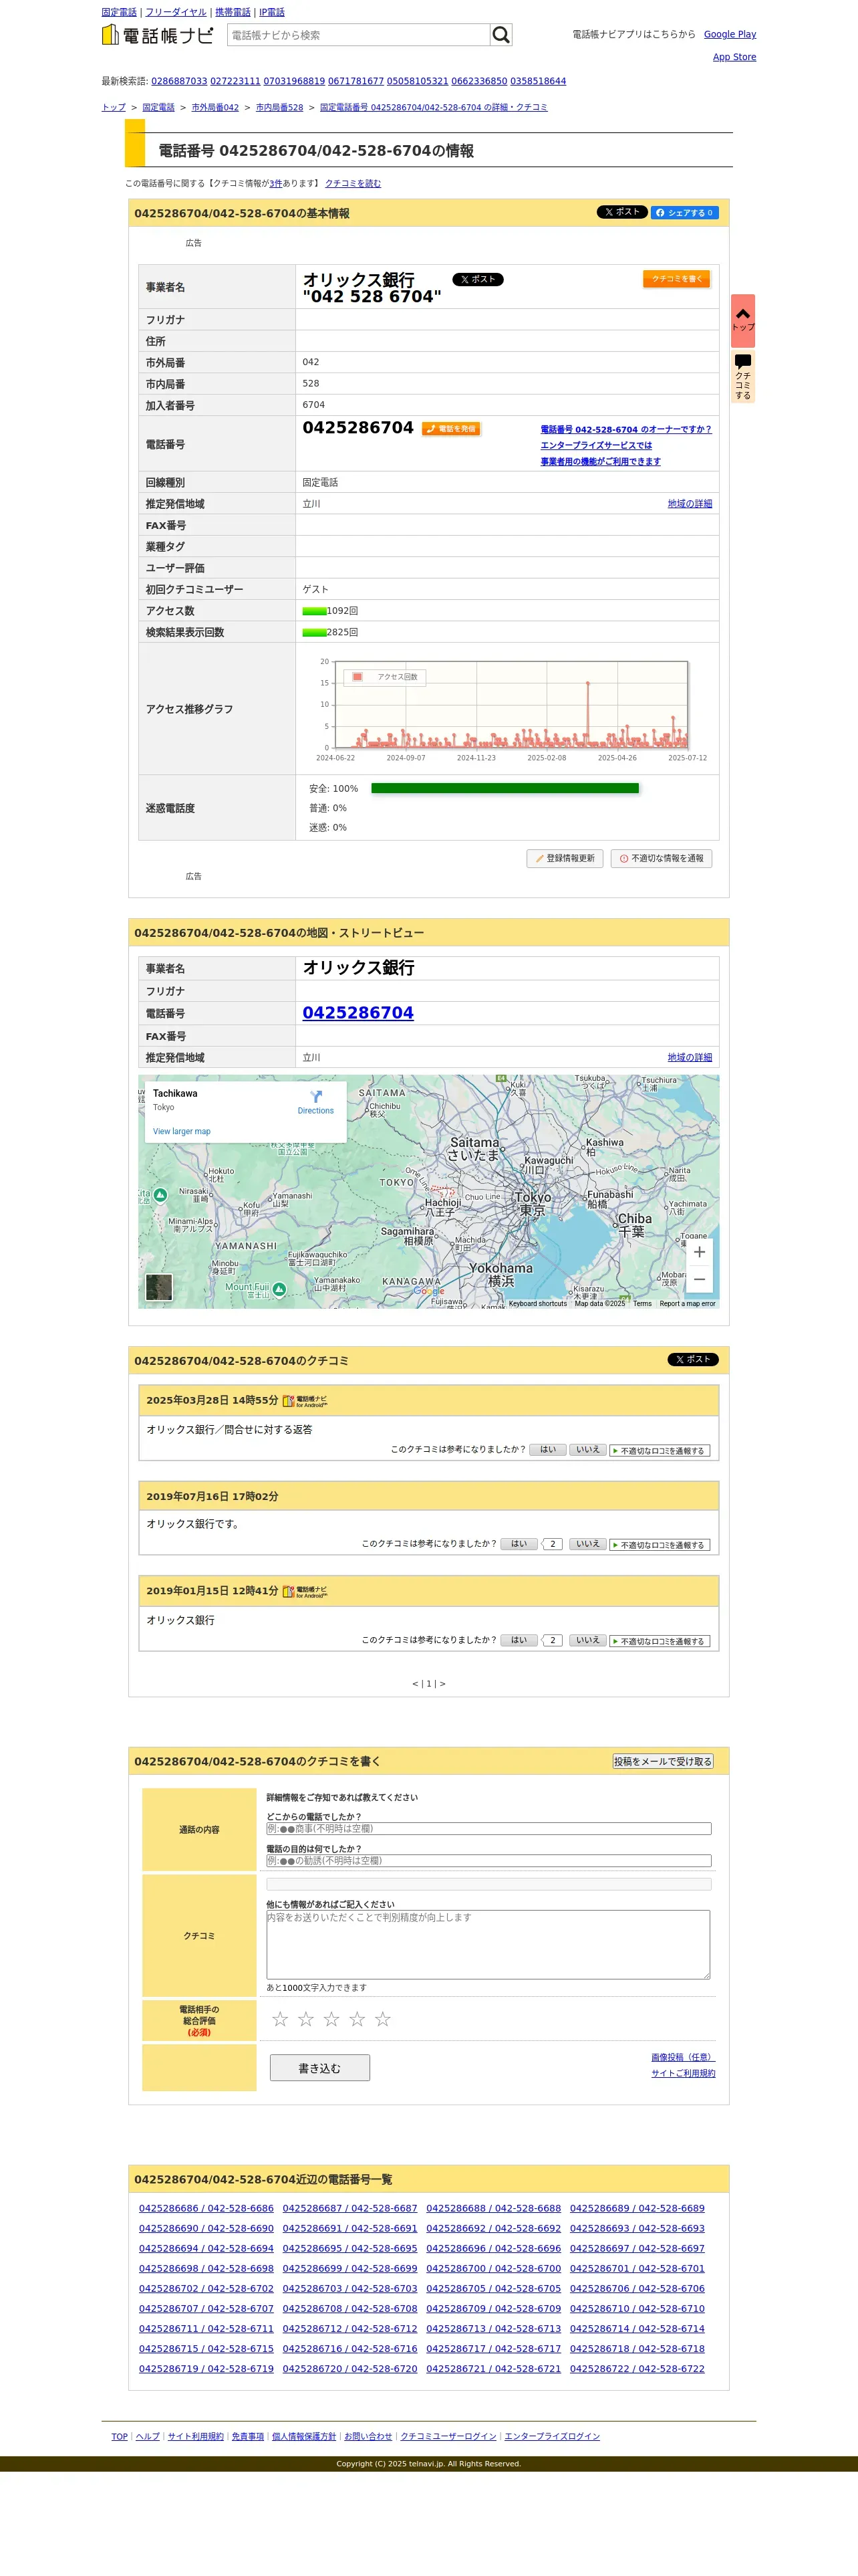Click X ポスト beside オリックス銀行 name

pos(478,280)
